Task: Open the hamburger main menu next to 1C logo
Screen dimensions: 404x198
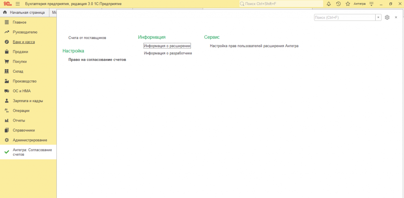Action: (x=17, y=4)
